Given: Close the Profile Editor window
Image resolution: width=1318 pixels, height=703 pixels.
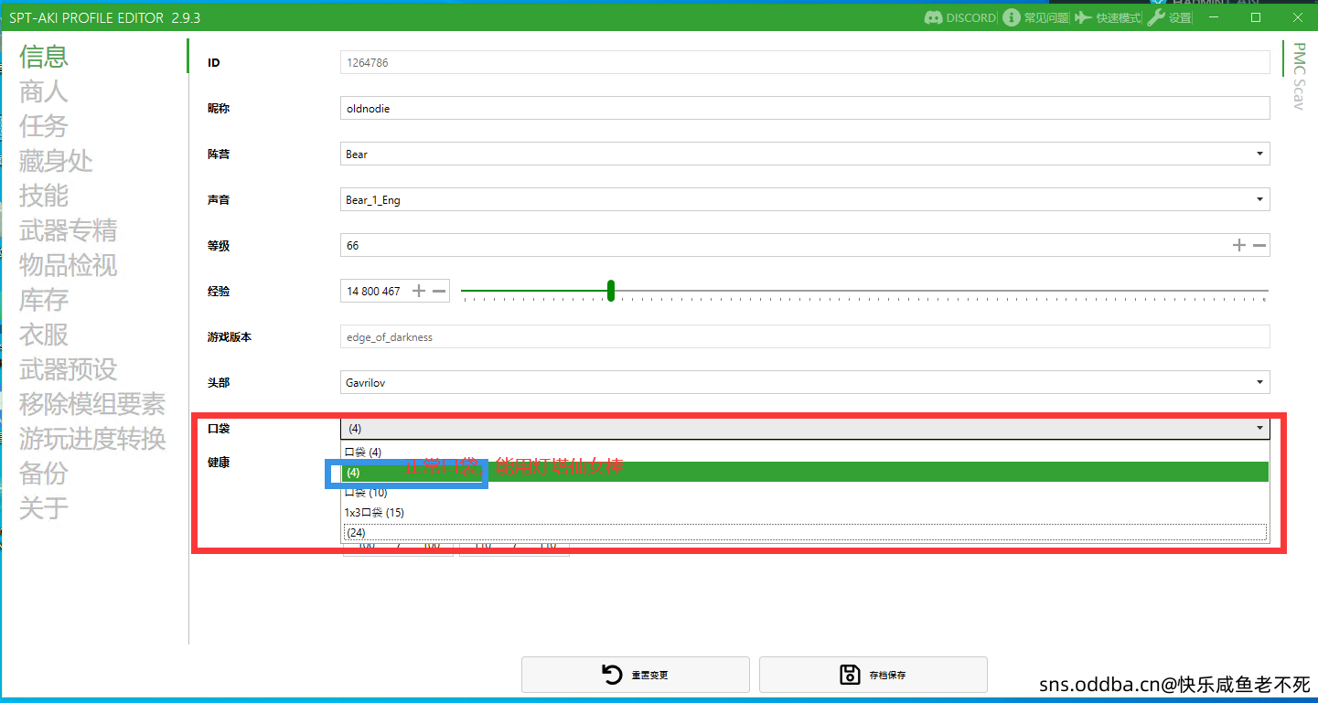Looking at the screenshot, I should (1297, 17).
